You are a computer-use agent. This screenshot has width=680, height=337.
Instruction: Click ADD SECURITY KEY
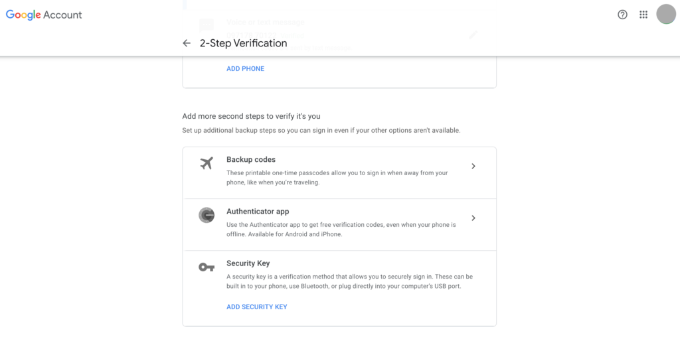click(x=257, y=306)
